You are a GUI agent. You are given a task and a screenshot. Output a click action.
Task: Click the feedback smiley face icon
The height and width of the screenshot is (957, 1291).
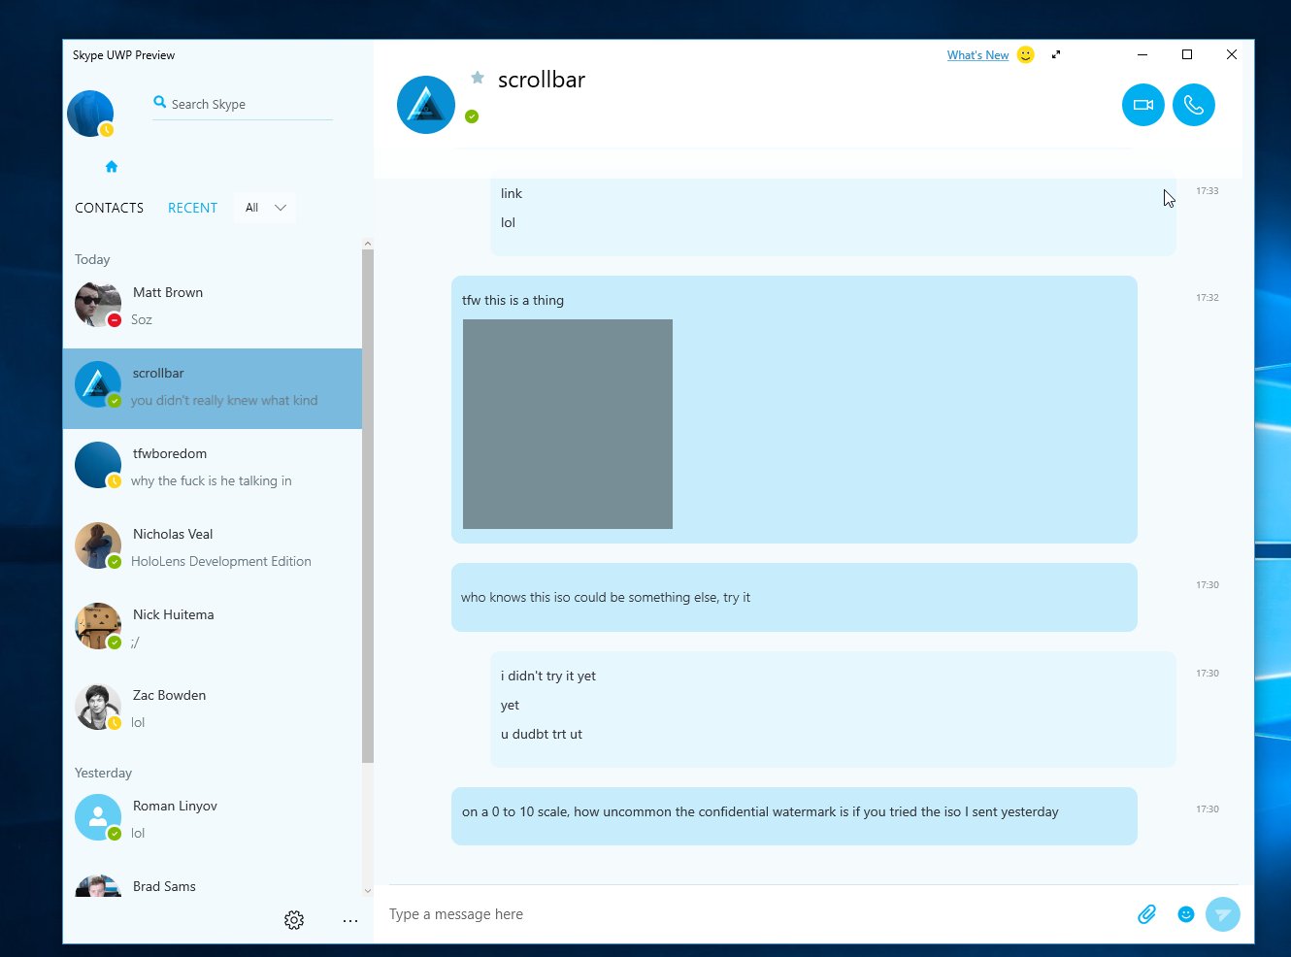[1025, 55]
